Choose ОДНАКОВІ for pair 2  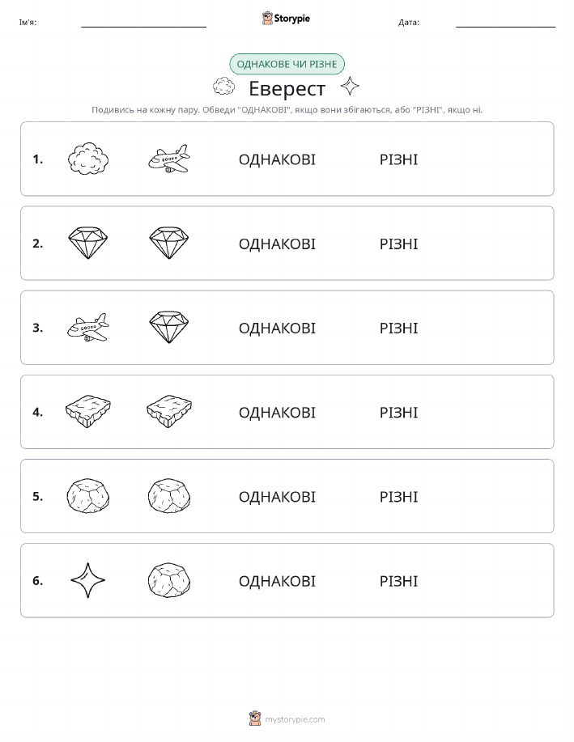277,244
